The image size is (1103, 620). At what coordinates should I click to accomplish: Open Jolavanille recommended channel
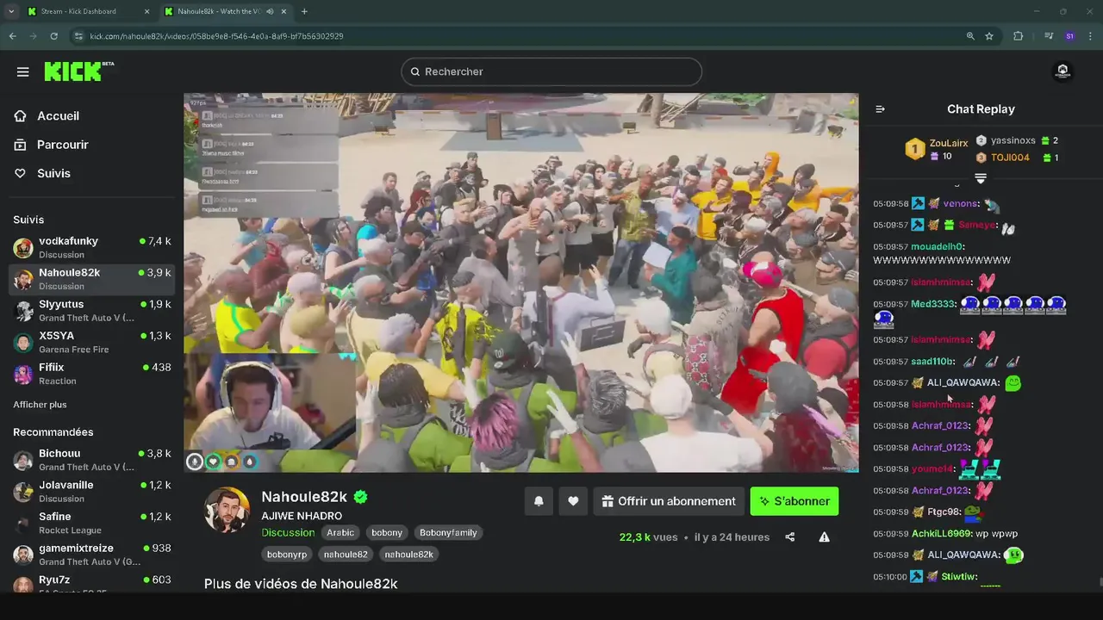click(91, 491)
